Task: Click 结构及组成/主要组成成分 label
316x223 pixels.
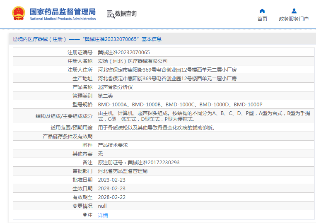Action: pos(64,116)
